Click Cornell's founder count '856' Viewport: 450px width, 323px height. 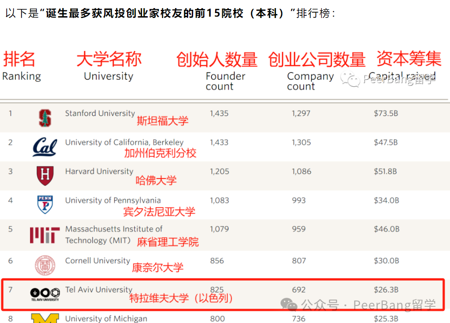(x=217, y=260)
